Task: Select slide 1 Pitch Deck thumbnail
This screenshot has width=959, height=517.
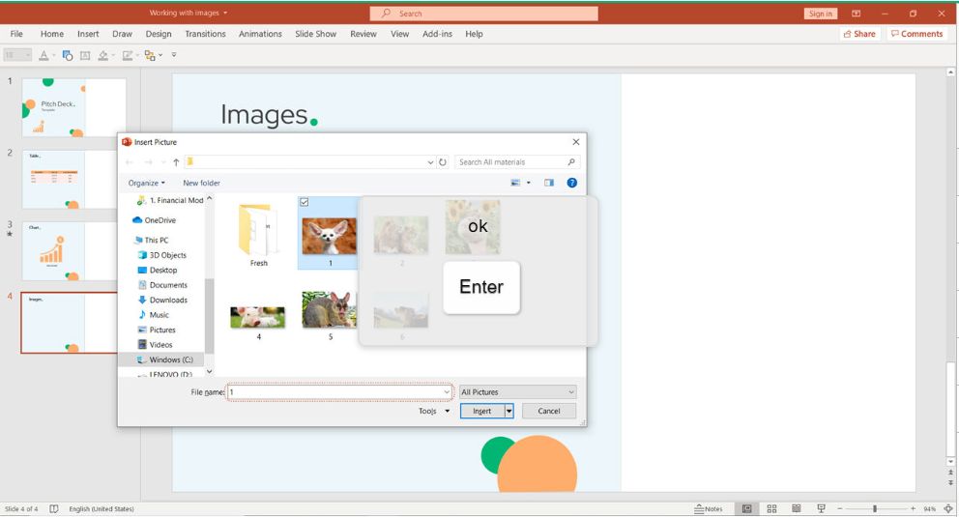Action: pyautogui.click(x=74, y=107)
